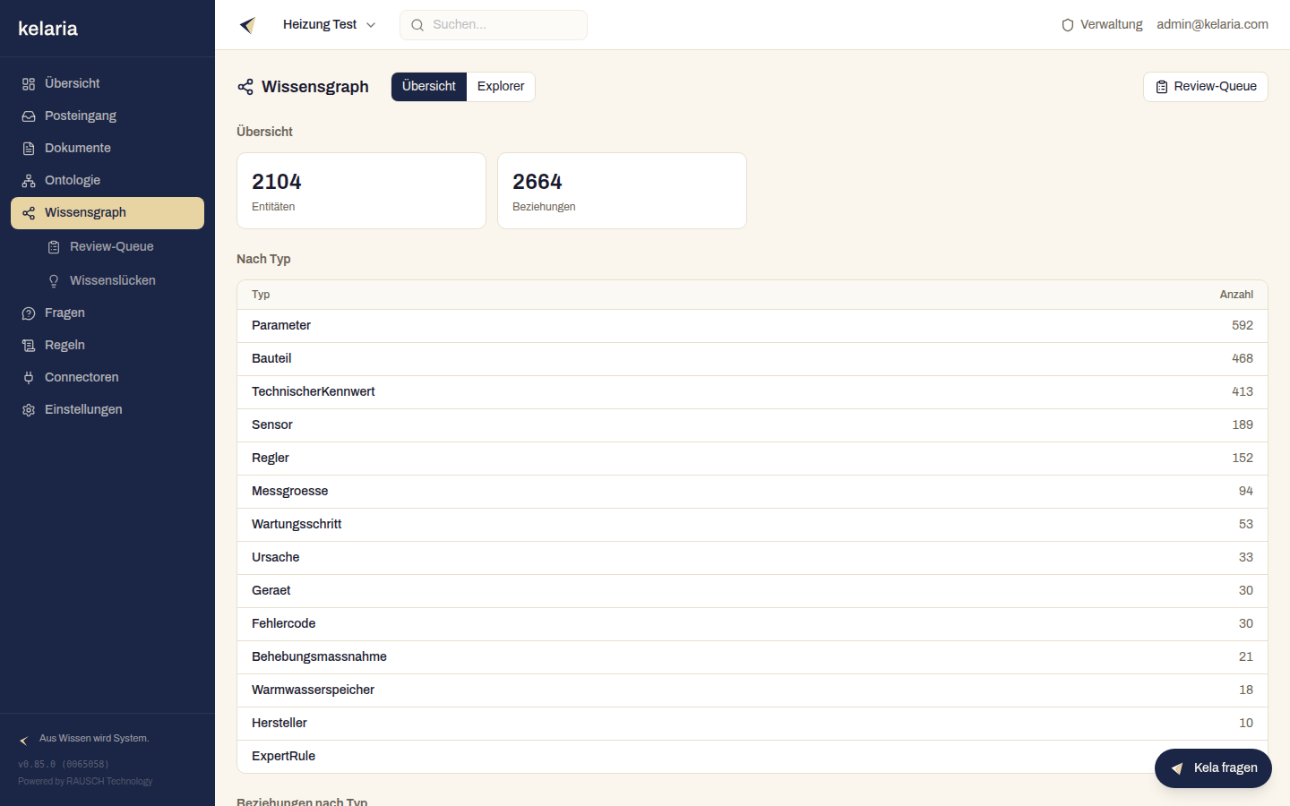Go to Fragen page
Screen dimensions: 1290x806
tap(107, 313)
